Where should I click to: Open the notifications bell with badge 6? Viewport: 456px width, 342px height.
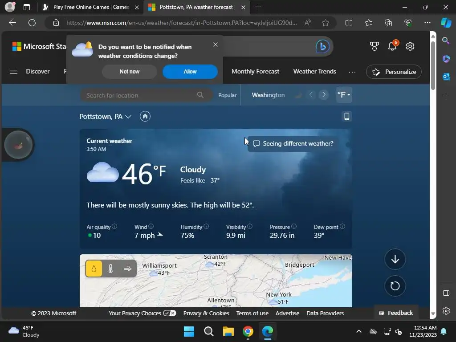coord(393,46)
